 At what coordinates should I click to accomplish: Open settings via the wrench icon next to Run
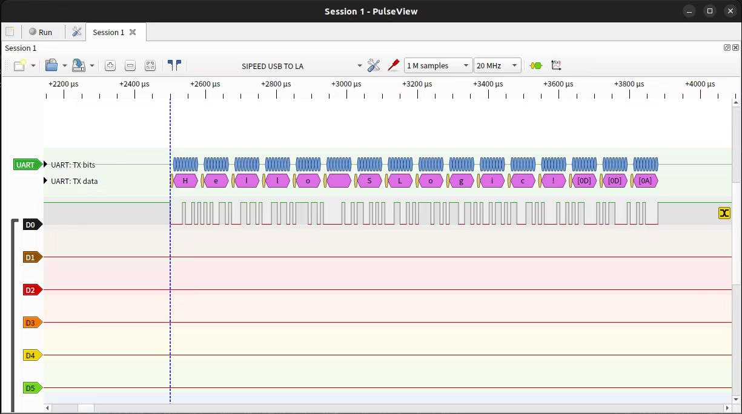(77, 32)
